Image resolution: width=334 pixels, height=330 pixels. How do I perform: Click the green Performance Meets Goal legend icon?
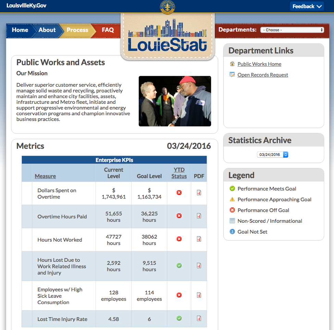coord(232,188)
